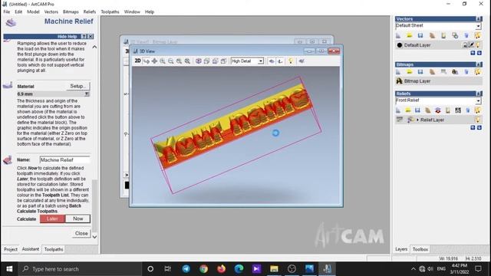Click the material Setup button

[x=78, y=86]
